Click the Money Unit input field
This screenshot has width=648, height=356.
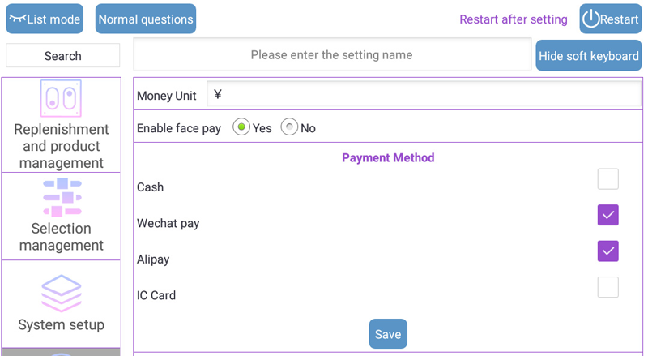424,94
